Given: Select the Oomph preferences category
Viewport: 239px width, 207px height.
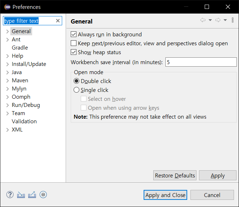Looking at the screenshot, I should pos(21,97).
